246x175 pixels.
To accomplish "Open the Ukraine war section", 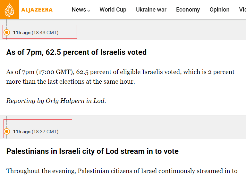I will coord(151,10).
